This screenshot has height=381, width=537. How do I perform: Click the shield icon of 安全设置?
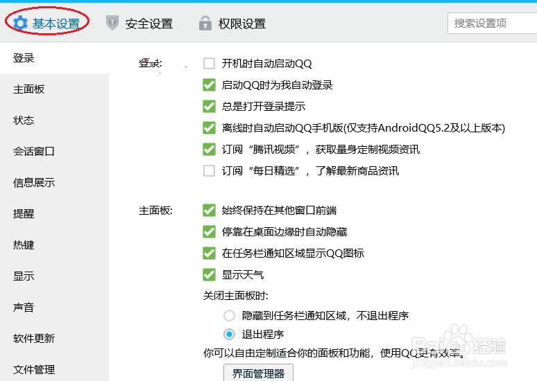[112, 23]
